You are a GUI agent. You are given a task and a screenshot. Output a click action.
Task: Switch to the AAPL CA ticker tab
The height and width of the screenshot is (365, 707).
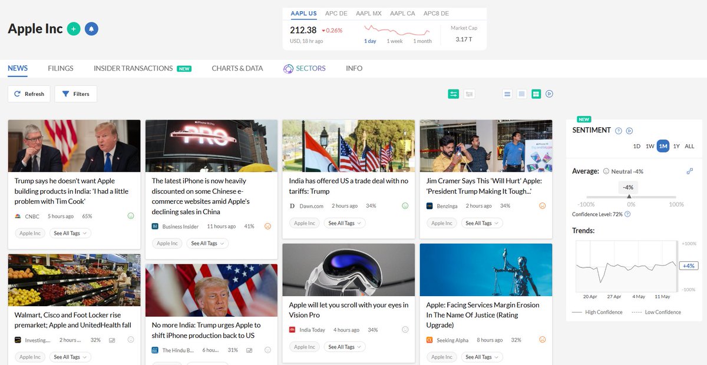(x=402, y=14)
